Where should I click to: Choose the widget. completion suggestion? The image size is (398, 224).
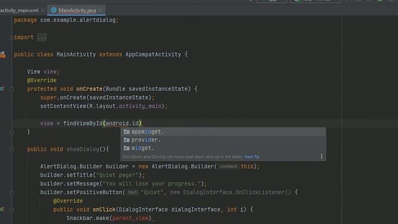(223, 148)
